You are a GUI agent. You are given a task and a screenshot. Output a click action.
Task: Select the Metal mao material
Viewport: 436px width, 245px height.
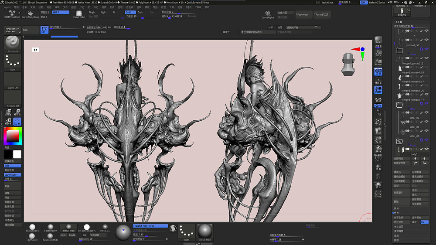[x=69, y=228]
